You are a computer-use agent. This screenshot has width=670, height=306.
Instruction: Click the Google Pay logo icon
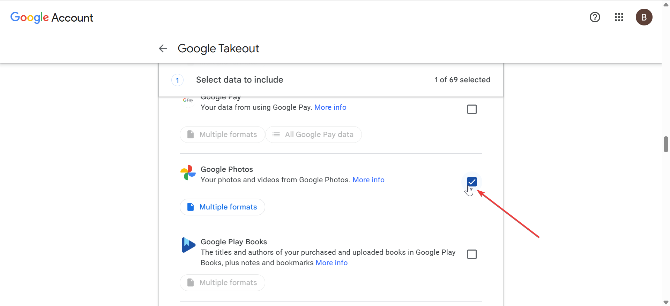188,100
